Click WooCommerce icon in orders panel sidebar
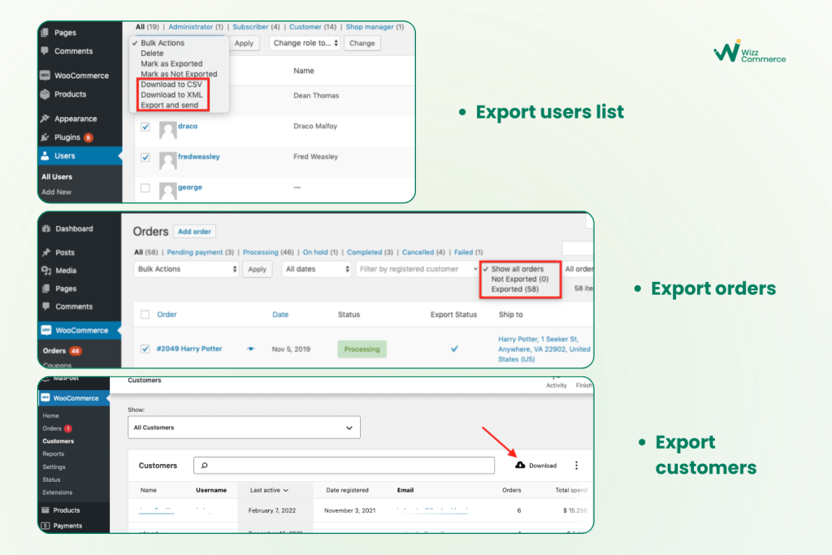Screen dimensions: 832x555 tap(46, 330)
